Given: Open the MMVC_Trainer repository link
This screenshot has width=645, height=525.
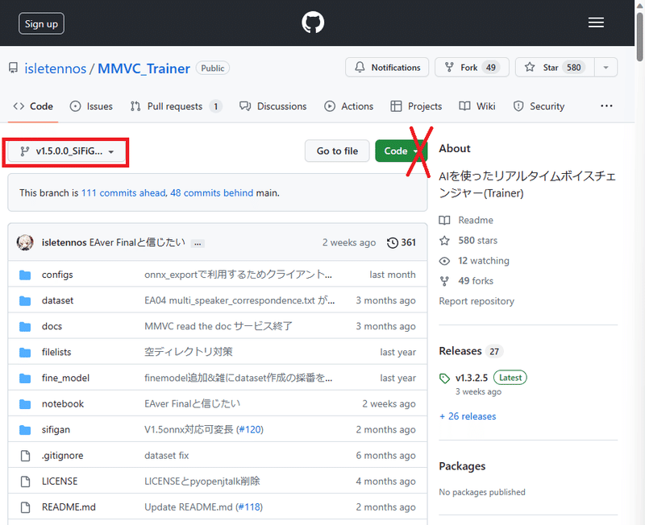Looking at the screenshot, I should 144,68.
